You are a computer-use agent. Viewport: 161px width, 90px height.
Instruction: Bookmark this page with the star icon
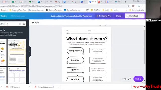coord(128,6)
